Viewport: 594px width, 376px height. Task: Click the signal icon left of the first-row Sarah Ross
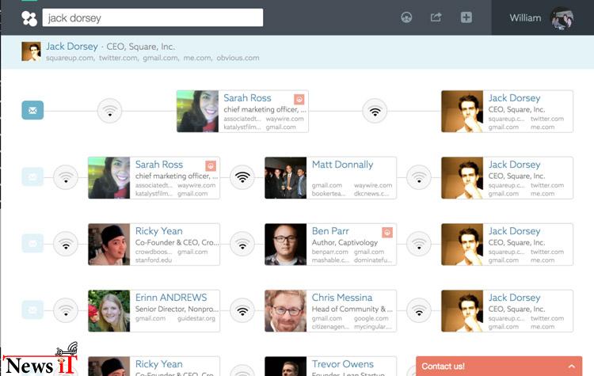coord(110,111)
